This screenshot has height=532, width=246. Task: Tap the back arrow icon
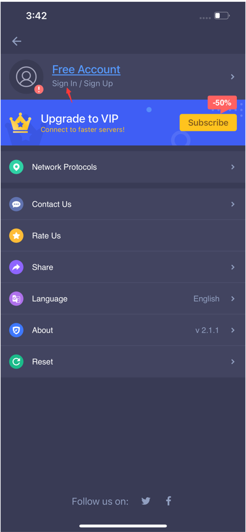pos(17,41)
